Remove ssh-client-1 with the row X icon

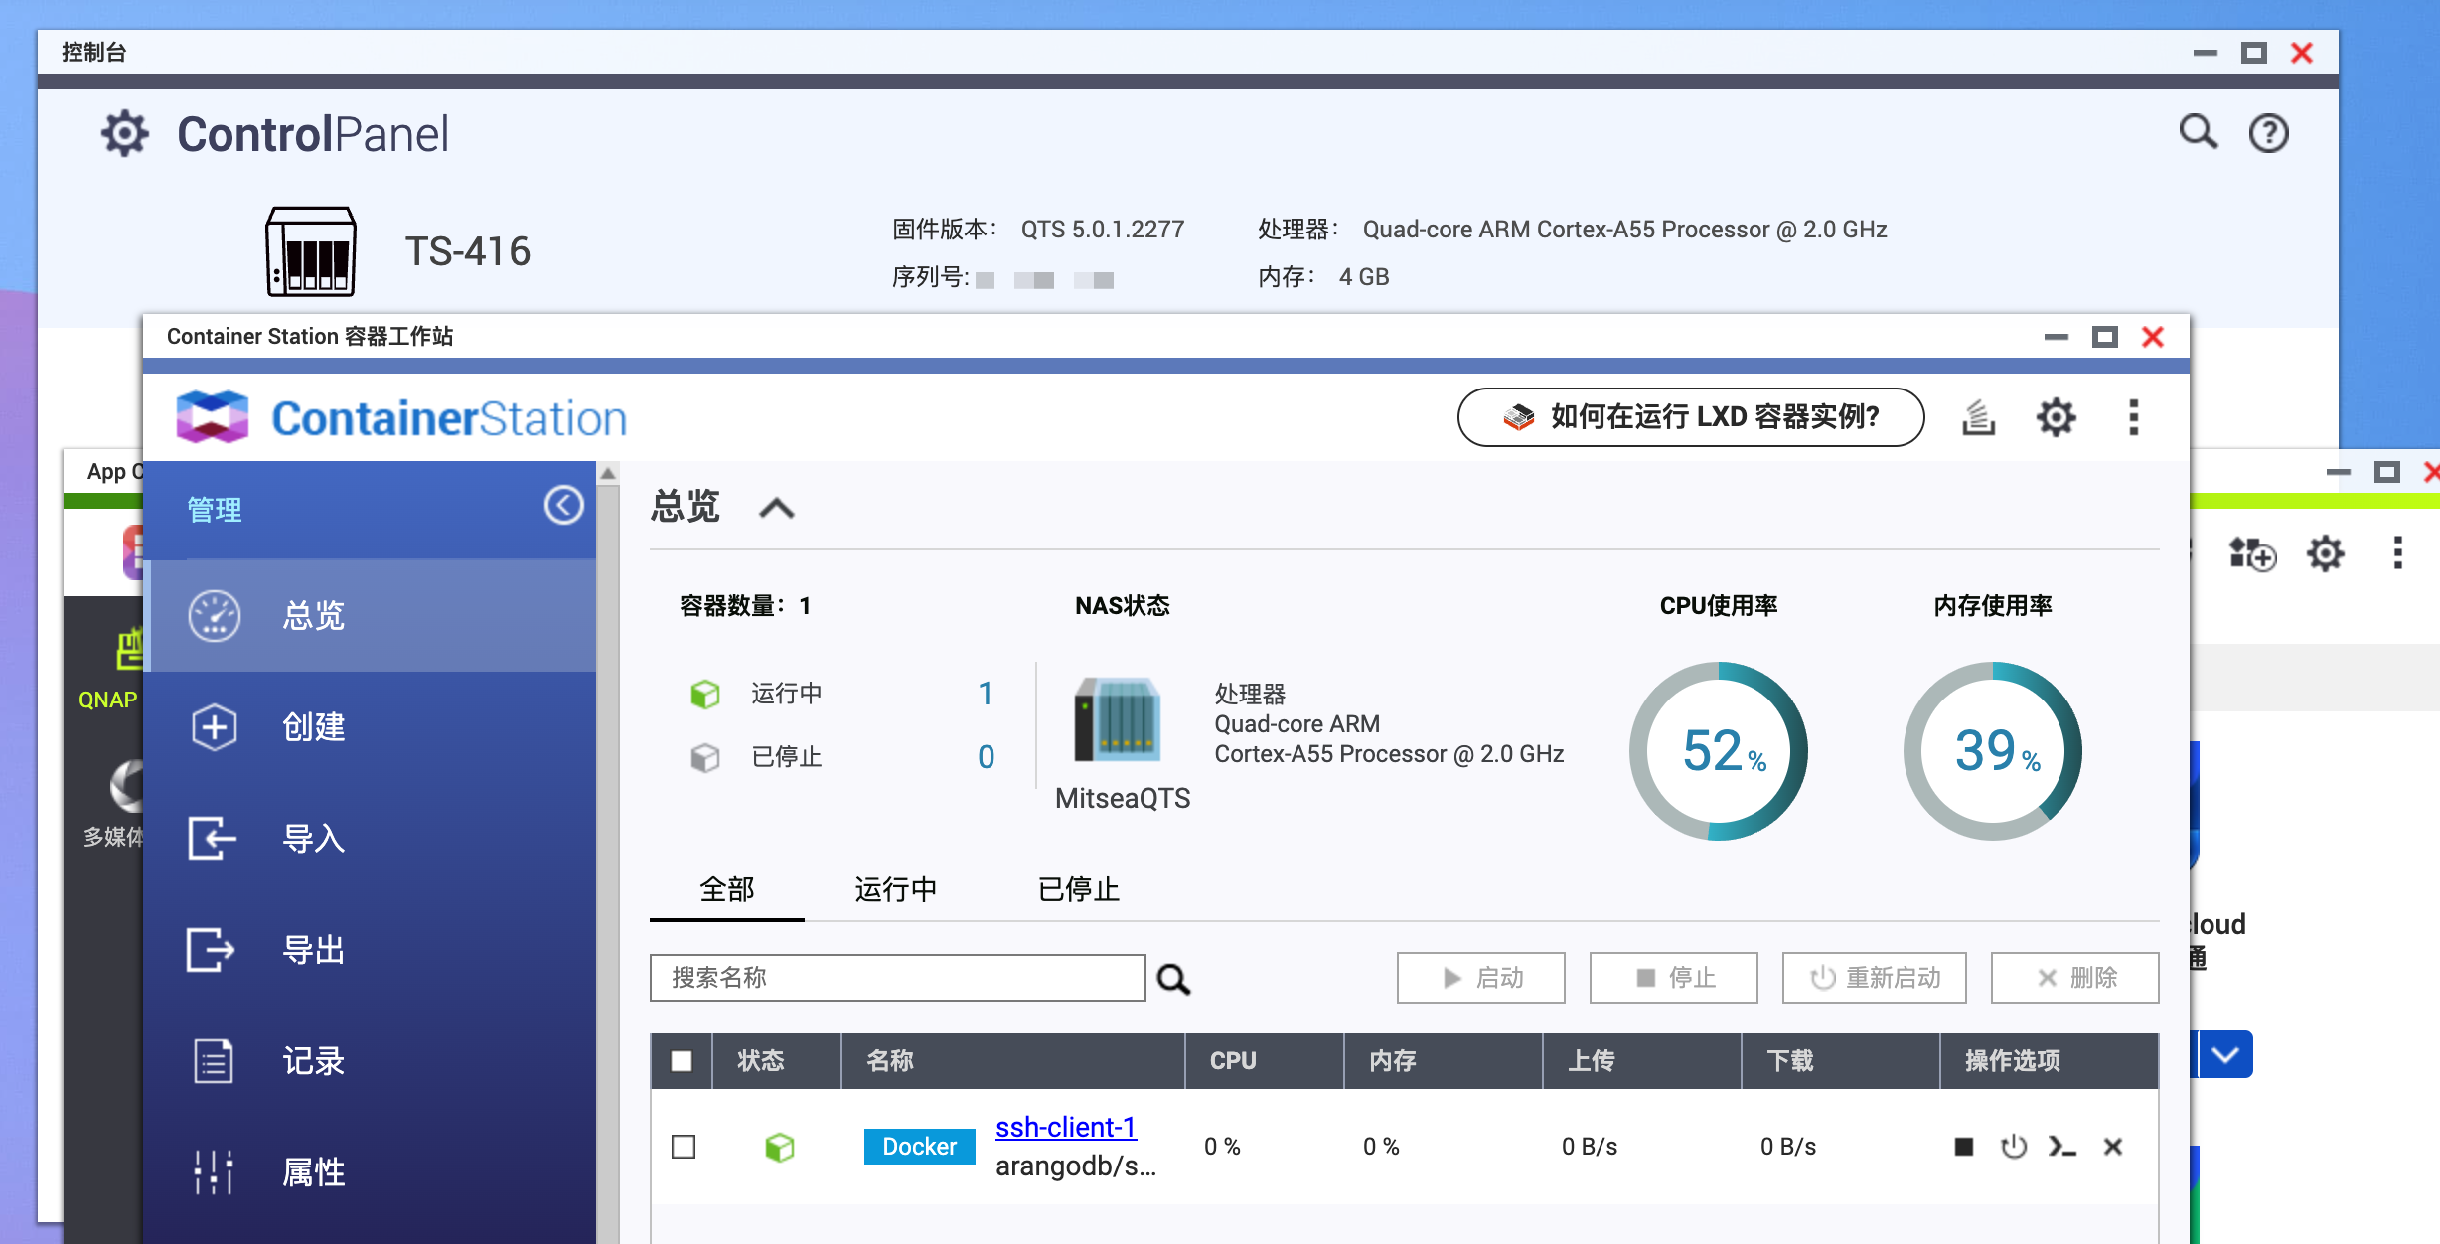pos(2113,1147)
